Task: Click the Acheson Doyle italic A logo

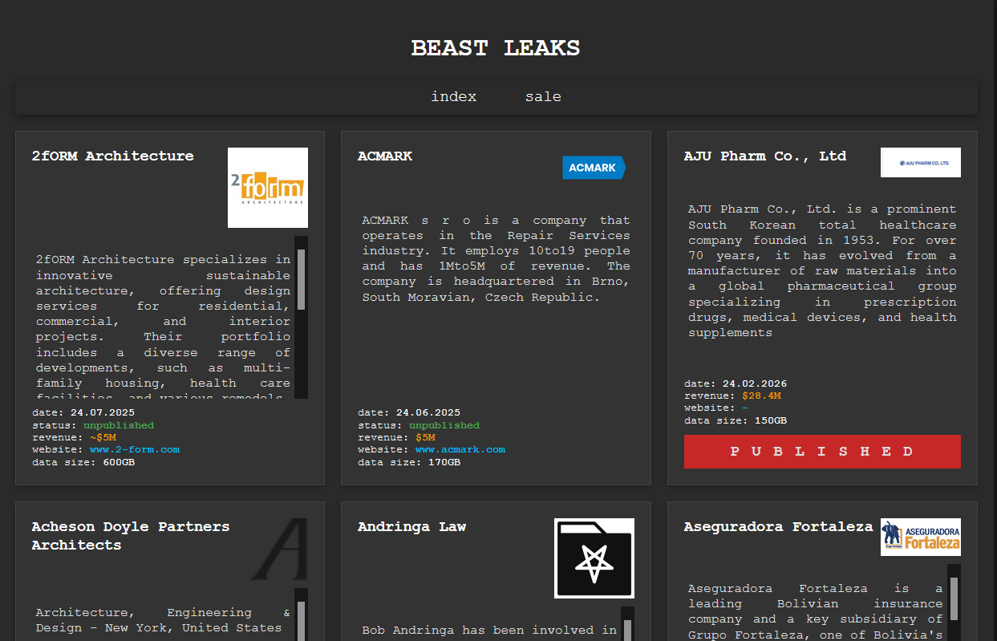Action: pos(280,550)
